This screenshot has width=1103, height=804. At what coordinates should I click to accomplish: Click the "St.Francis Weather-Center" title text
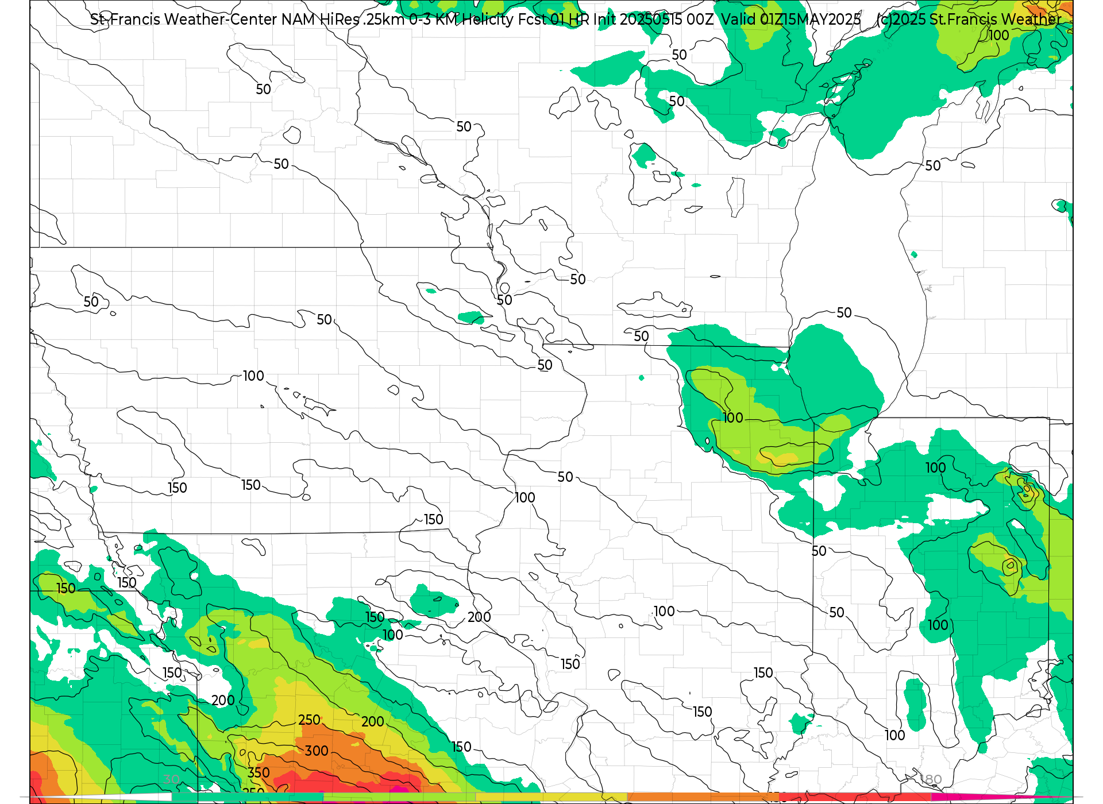[184, 20]
